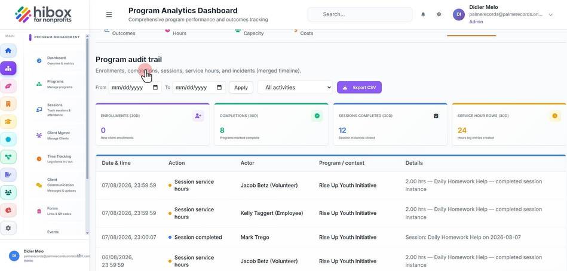567x271 pixels.
Task: Open Sessions Track sessions menu item
Action: pyautogui.click(x=57, y=110)
